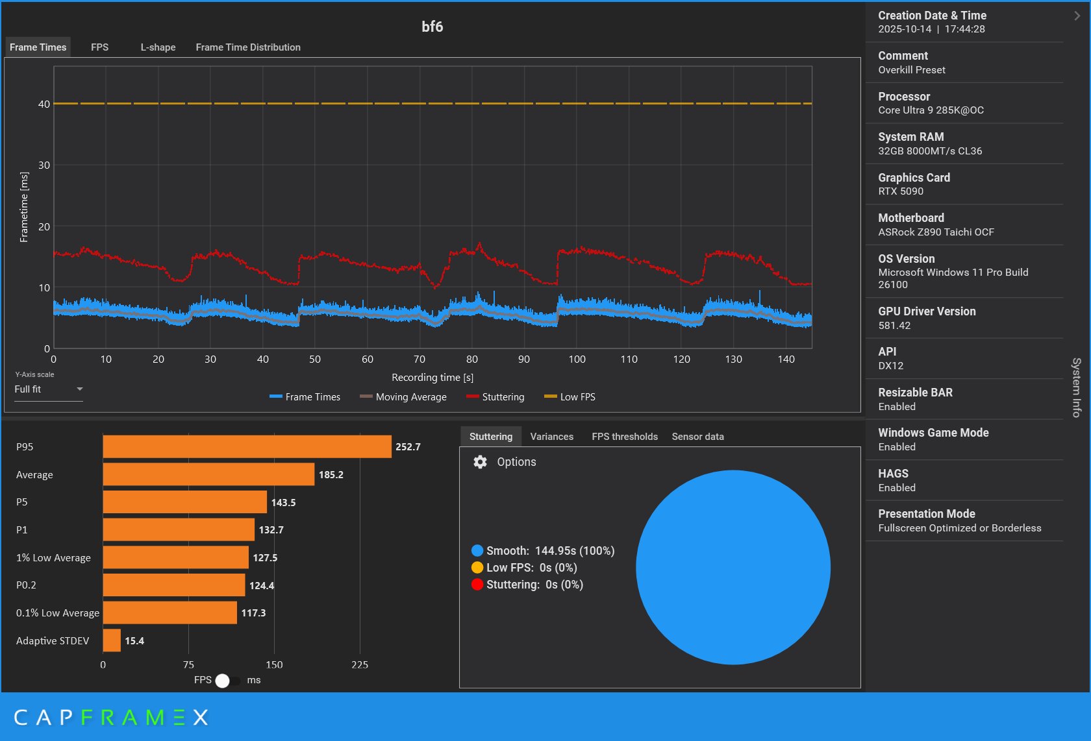Click the 0.1% Low Average bar
The width and height of the screenshot is (1091, 741).
[x=170, y=613]
